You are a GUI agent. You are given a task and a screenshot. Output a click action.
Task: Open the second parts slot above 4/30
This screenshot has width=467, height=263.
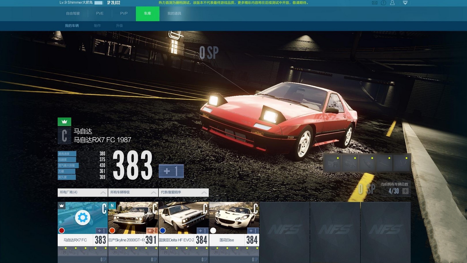pyautogui.click(x=349, y=163)
